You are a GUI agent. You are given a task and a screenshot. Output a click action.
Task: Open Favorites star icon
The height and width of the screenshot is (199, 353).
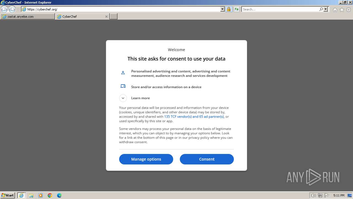pos(342,10)
